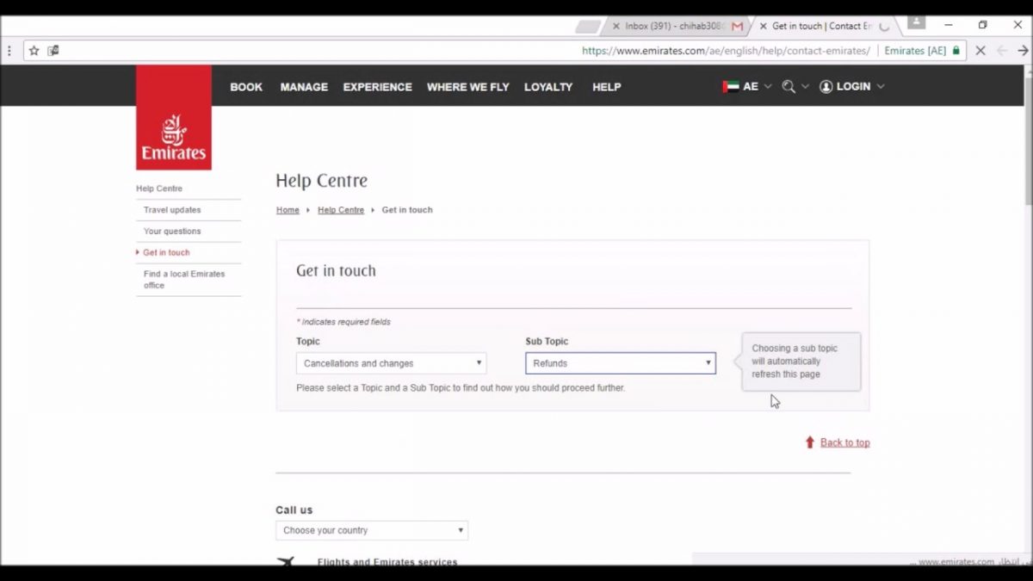Click the browser forward arrow

1023,51
